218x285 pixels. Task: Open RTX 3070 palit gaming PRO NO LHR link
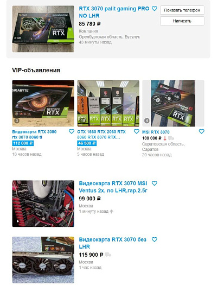point(114,12)
